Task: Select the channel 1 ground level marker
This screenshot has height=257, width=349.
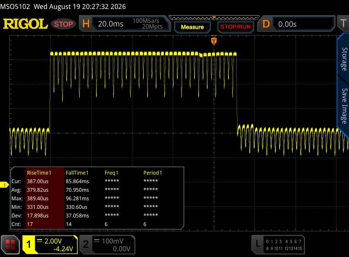Action: point(4,185)
